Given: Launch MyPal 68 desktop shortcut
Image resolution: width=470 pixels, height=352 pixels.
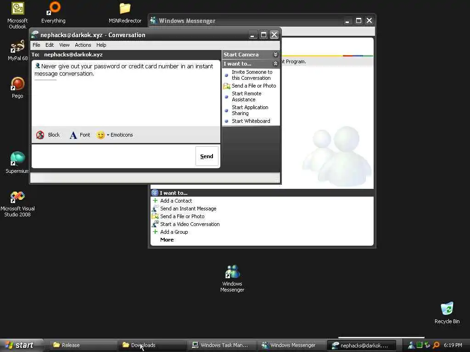Looking at the screenshot, I should [x=17, y=50].
